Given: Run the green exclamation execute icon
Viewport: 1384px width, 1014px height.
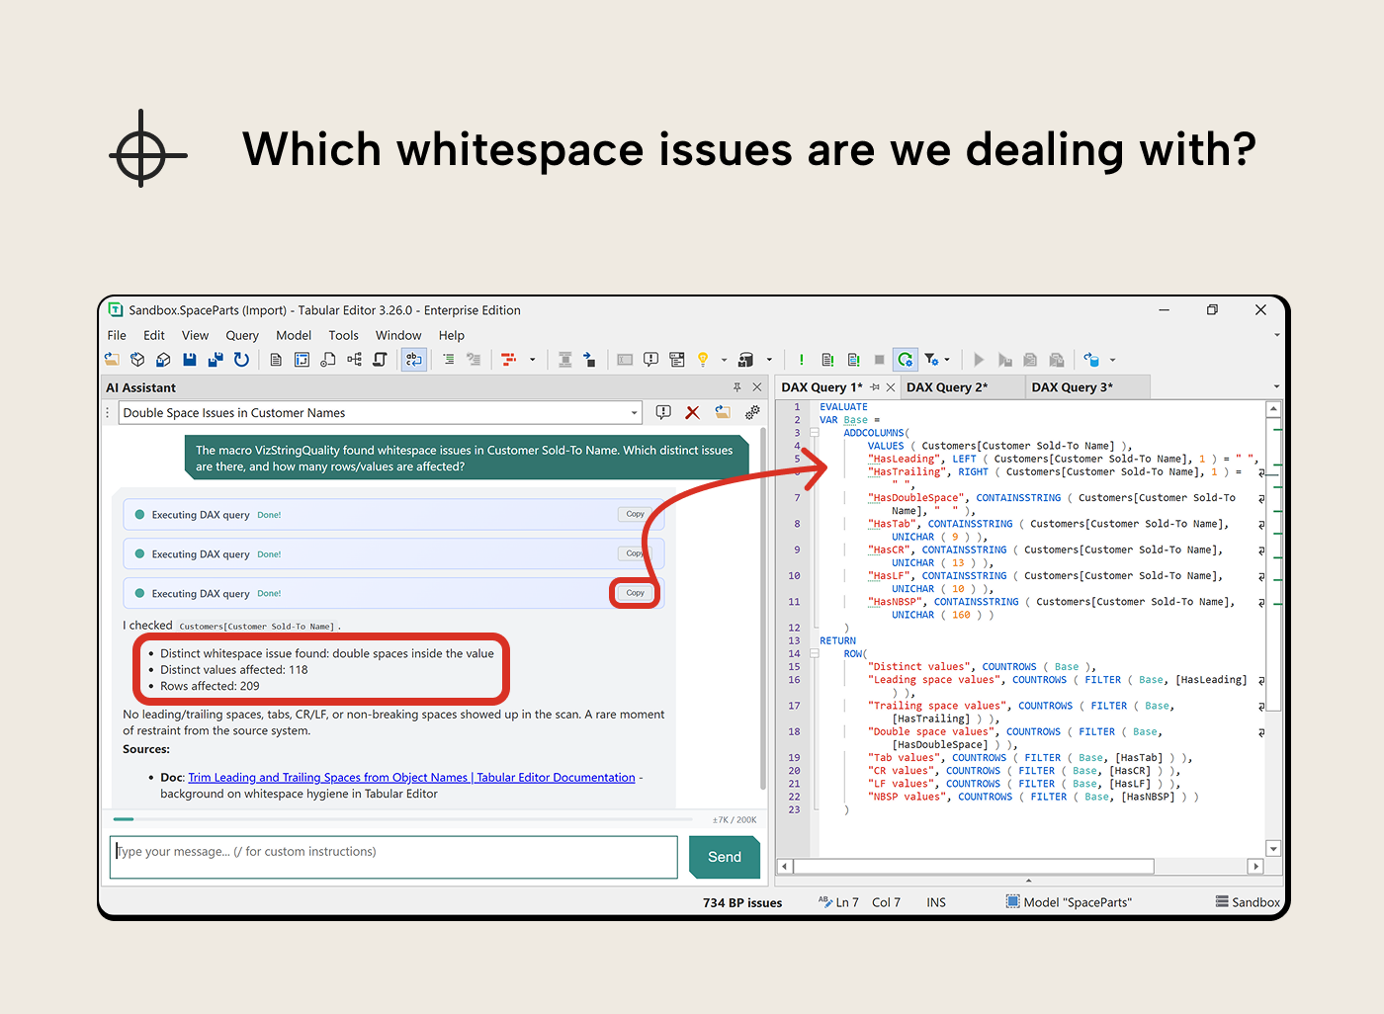Looking at the screenshot, I should point(801,359).
